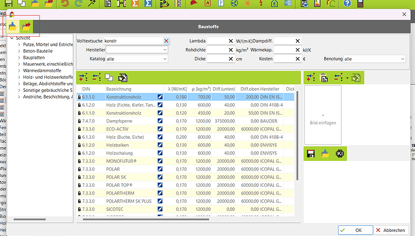
Task: Click edit icon in first Konstruktionsholz row
Action: point(160,97)
